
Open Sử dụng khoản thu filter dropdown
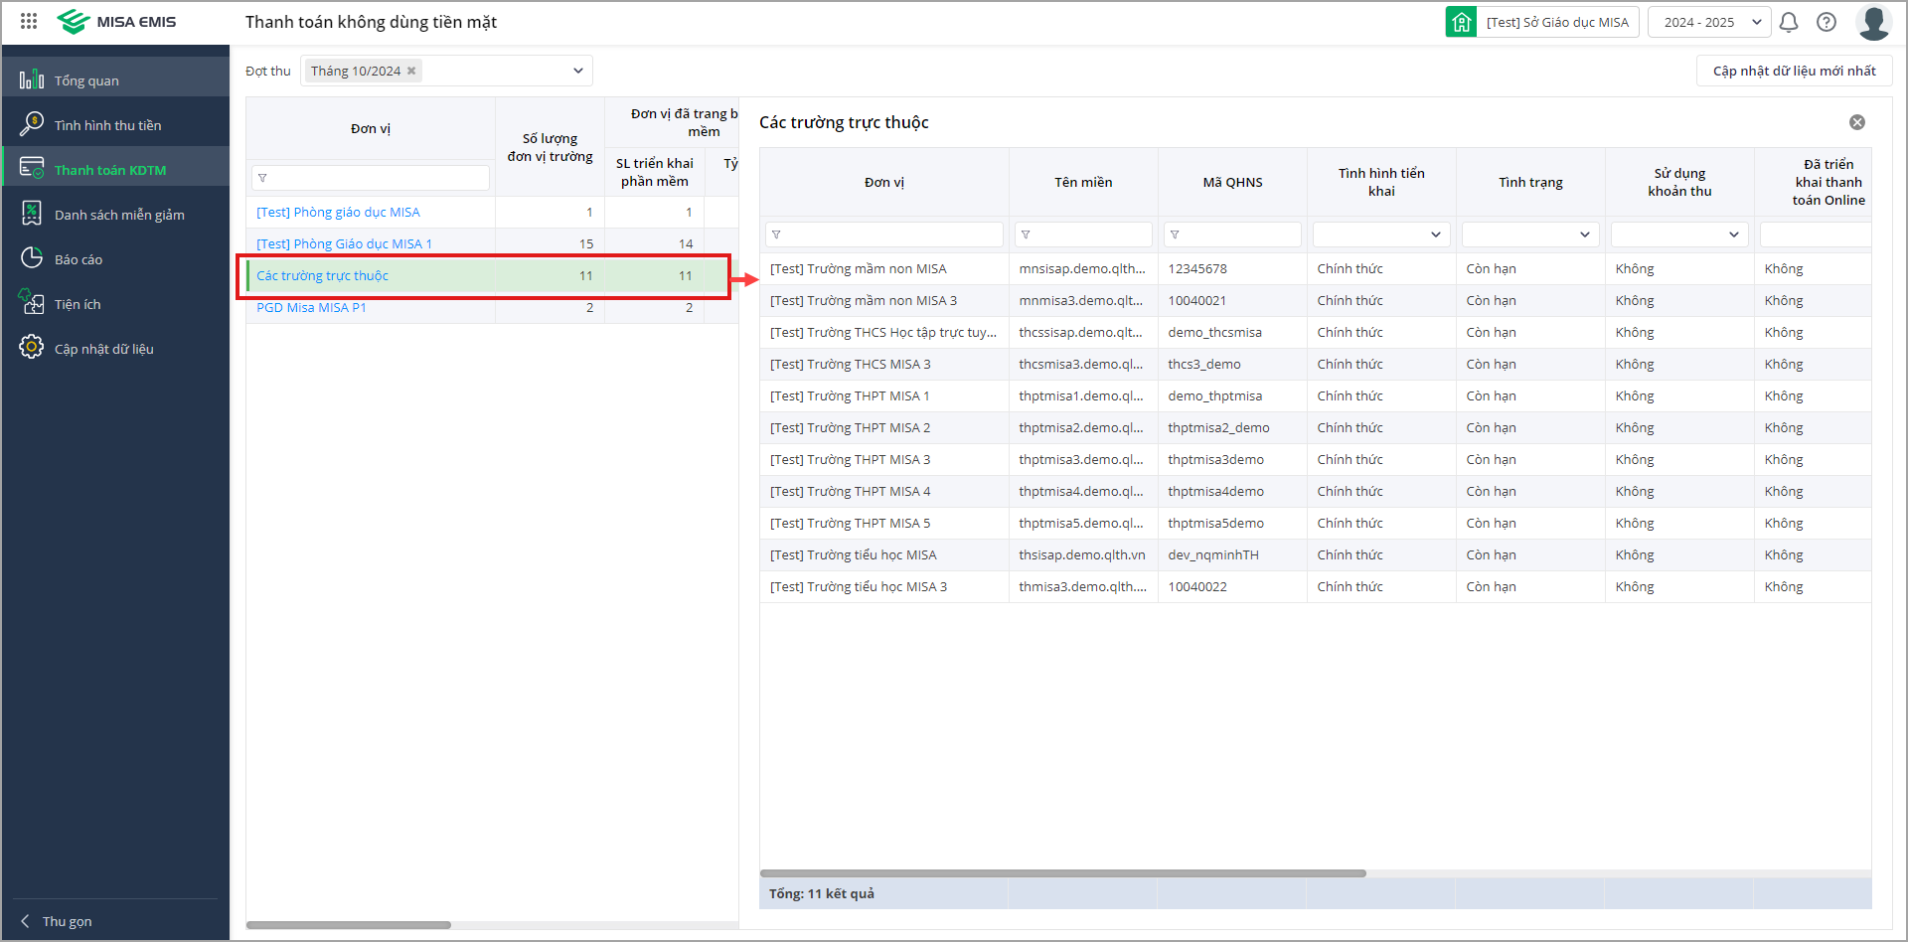tap(1679, 235)
